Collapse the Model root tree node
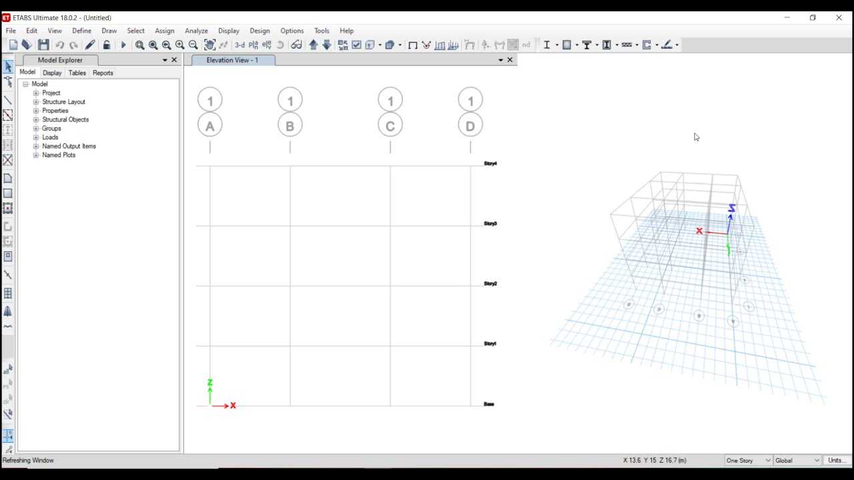 pyautogui.click(x=25, y=84)
